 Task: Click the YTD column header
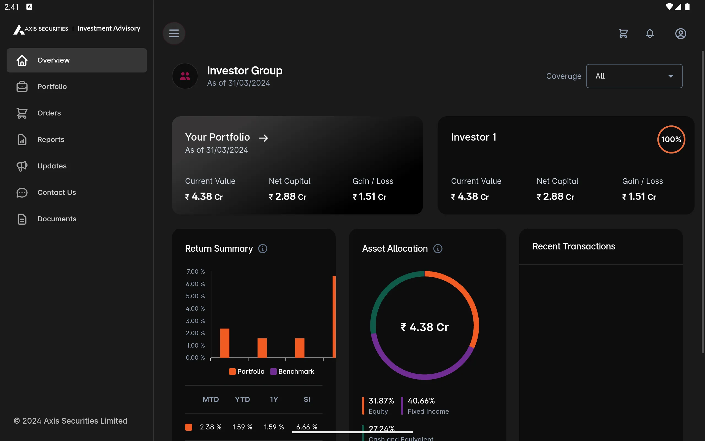(242, 399)
